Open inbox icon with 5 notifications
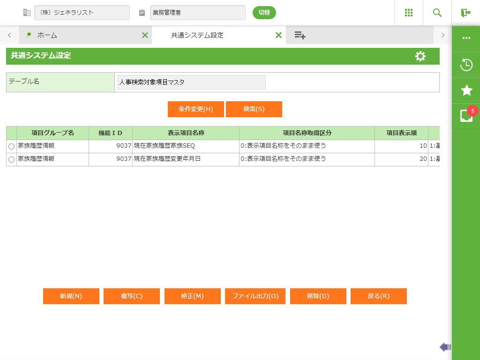 tap(466, 116)
